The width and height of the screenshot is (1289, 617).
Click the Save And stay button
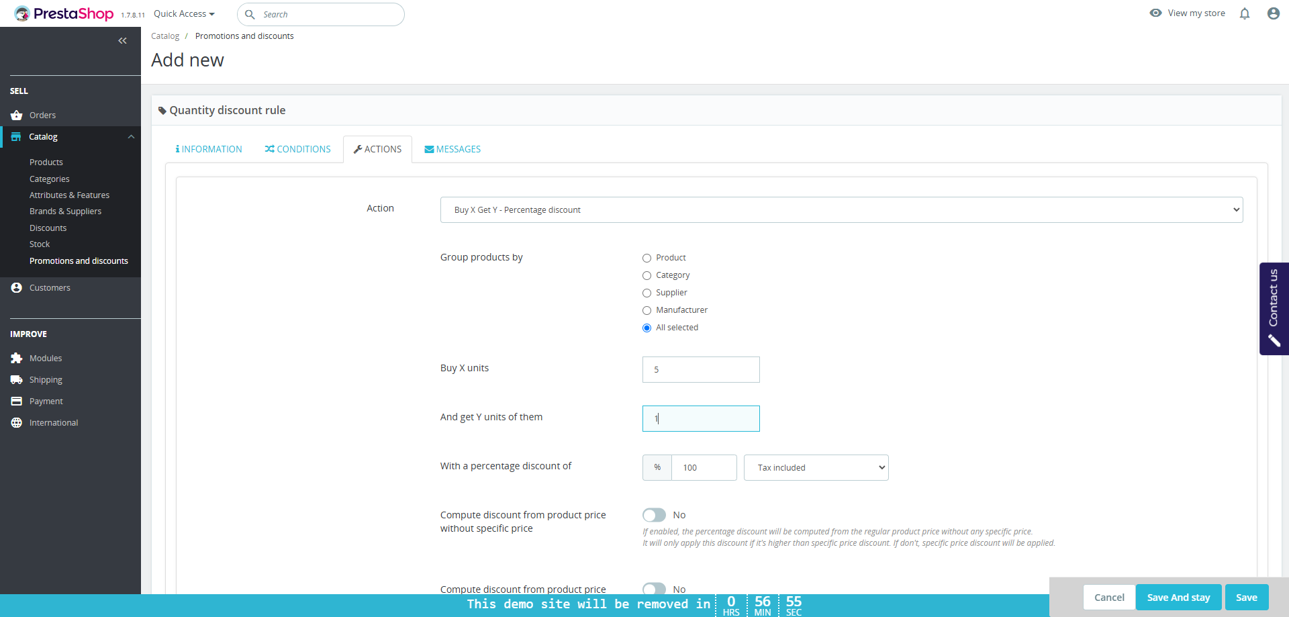[1178, 598]
